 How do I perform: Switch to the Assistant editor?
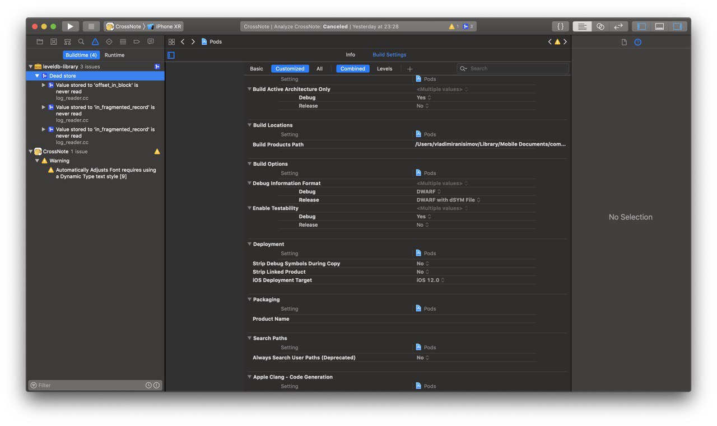(600, 26)
